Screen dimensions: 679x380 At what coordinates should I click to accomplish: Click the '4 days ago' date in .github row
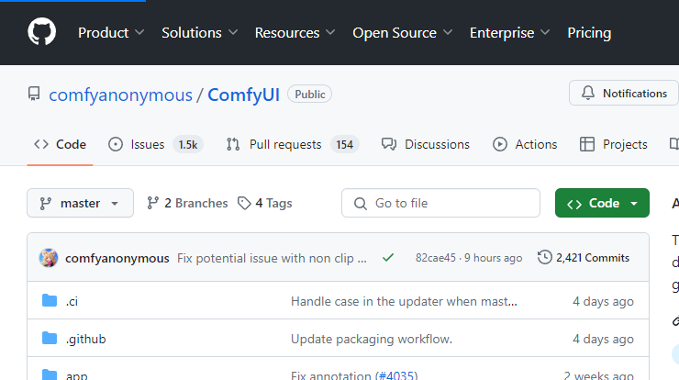click(603, 339)
